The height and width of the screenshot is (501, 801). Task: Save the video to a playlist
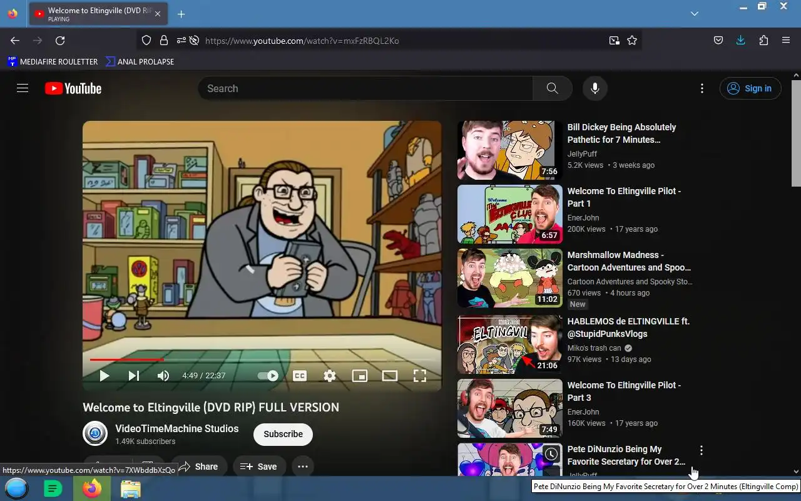click(x=258, y=467)
